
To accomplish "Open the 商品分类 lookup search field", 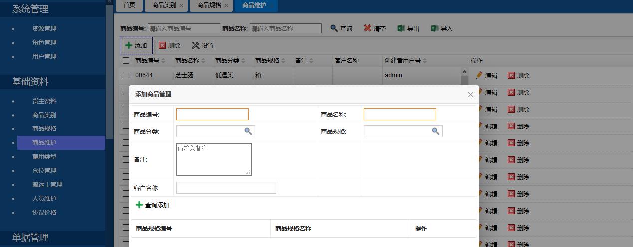I will [x=248, y=131].
